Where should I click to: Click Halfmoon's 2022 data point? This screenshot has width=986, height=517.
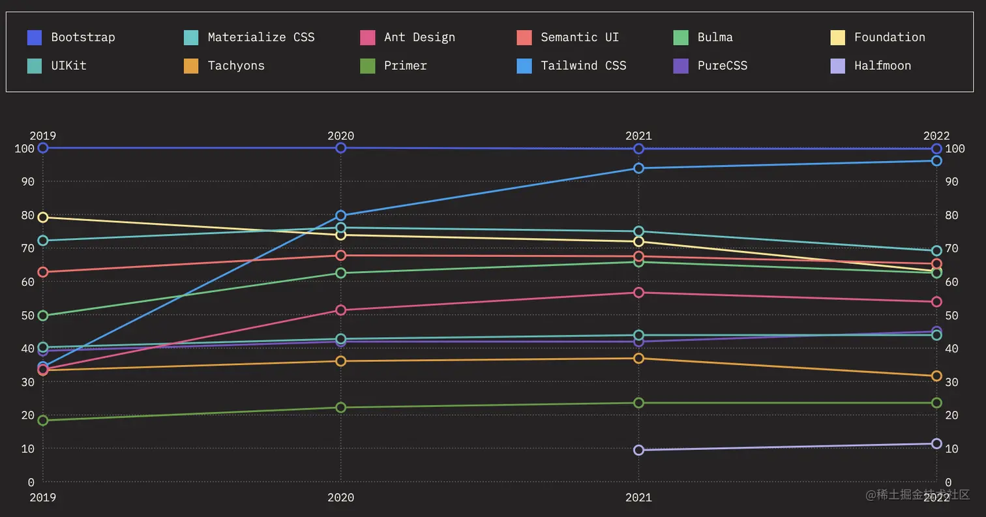(x=936, y=444)
